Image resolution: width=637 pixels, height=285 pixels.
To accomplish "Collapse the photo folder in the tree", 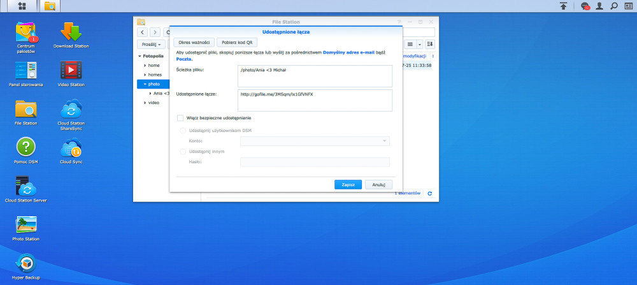I will [145, 84].
